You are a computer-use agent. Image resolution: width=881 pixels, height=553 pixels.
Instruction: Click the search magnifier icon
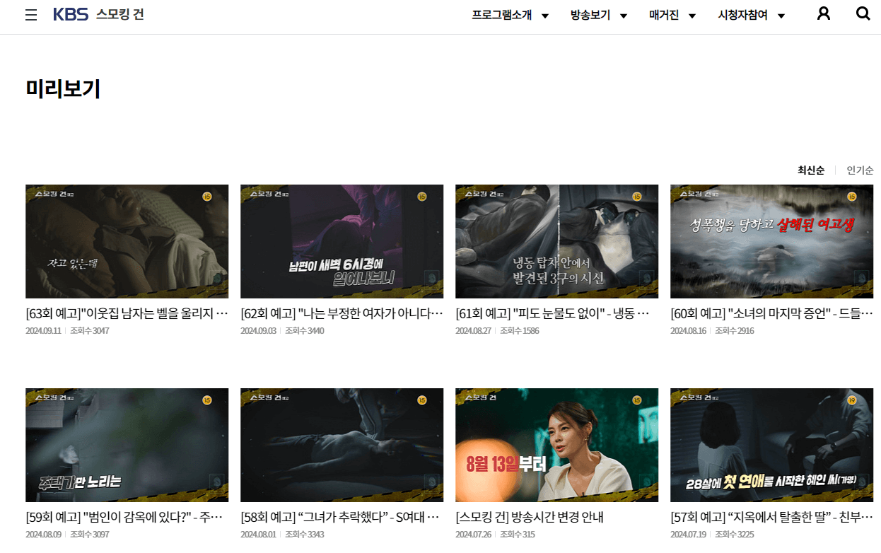coord(863,13)
